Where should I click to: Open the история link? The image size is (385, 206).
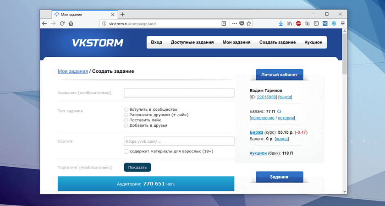(x=286, y=118)
